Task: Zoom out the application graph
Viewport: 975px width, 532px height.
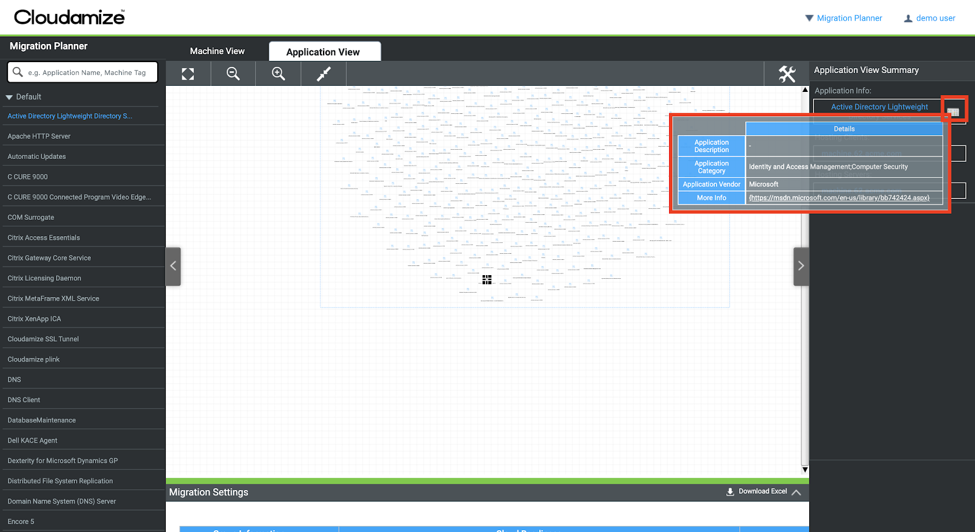Action: (233, 74)
